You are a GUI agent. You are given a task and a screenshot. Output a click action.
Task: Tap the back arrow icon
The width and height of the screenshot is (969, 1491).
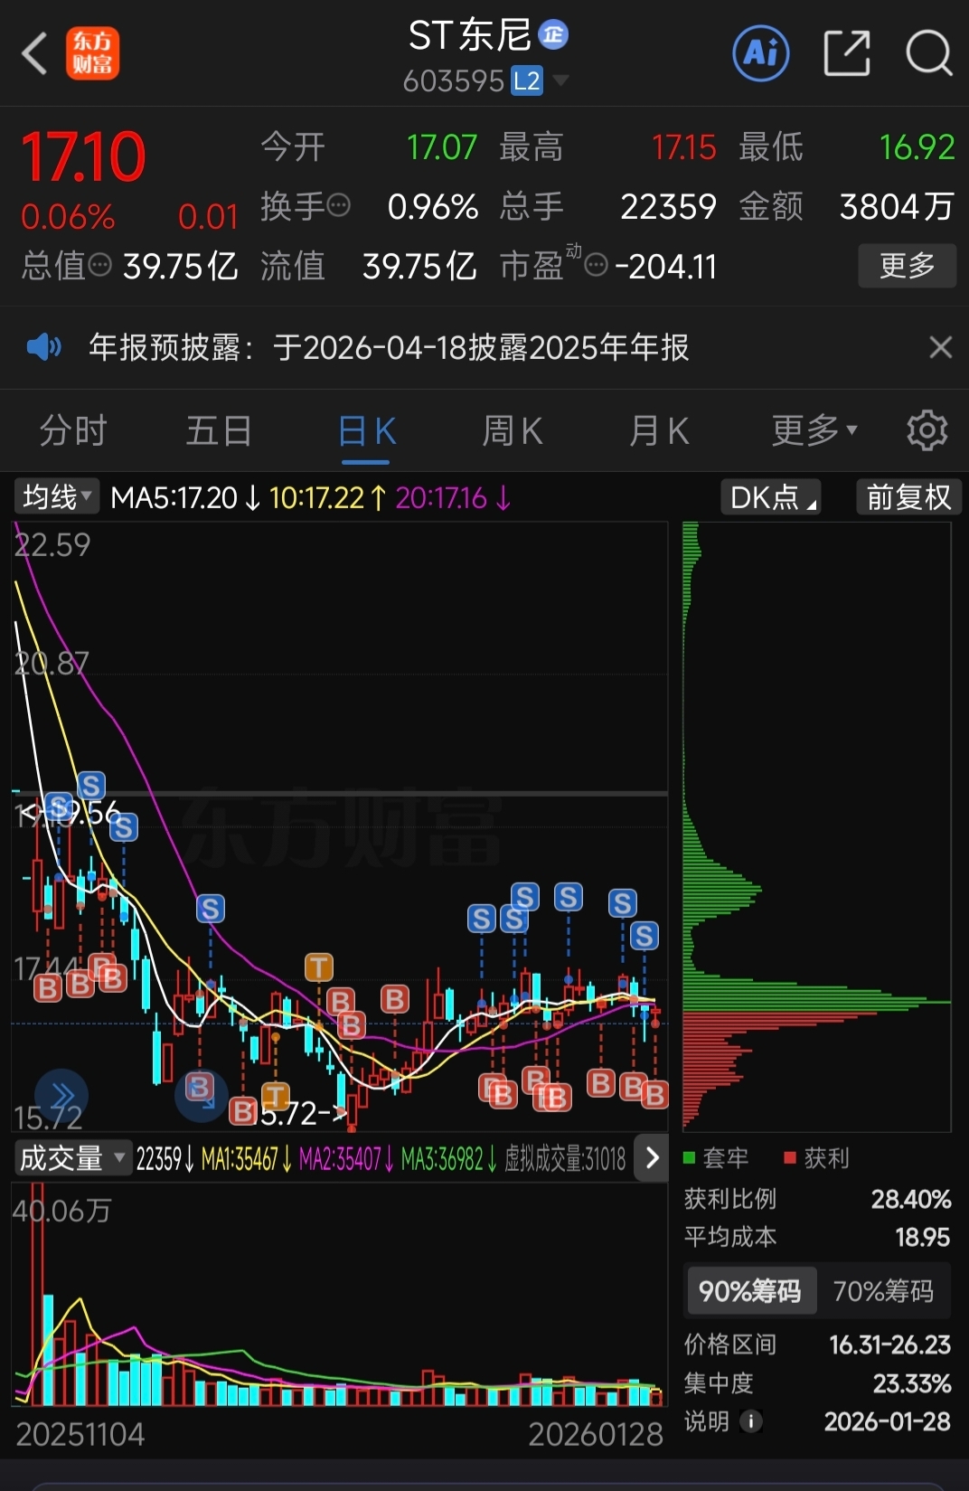point(34,53)
